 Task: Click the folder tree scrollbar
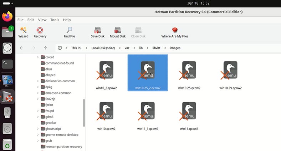click(x=84, y=113)
